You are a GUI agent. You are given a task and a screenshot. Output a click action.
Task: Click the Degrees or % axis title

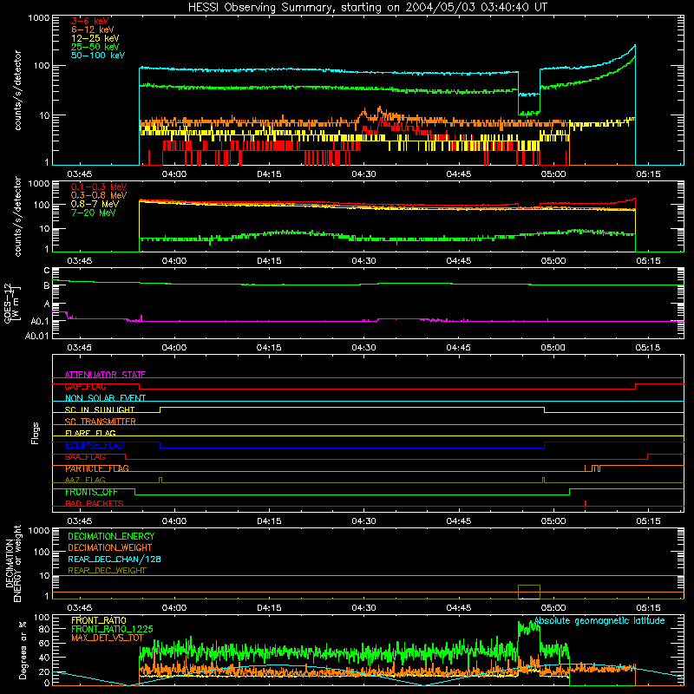(23, 651)
